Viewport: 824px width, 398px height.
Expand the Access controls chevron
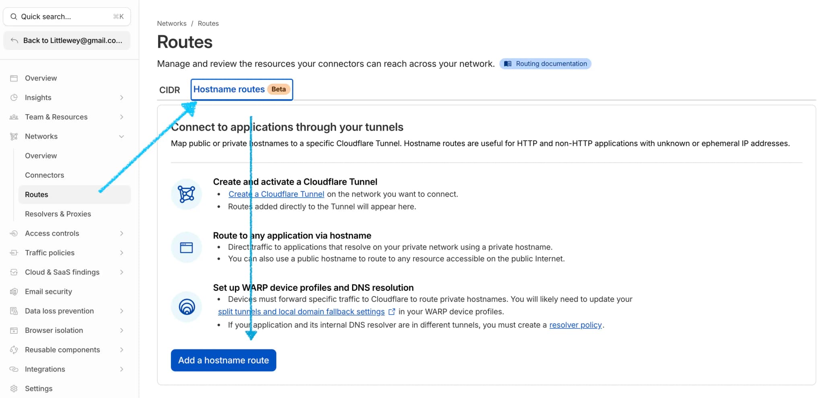[122, 233]
